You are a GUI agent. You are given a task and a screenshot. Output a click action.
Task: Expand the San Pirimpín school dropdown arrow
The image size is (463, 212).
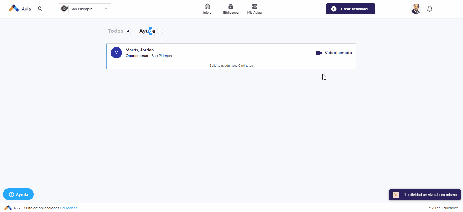[106, 9]
